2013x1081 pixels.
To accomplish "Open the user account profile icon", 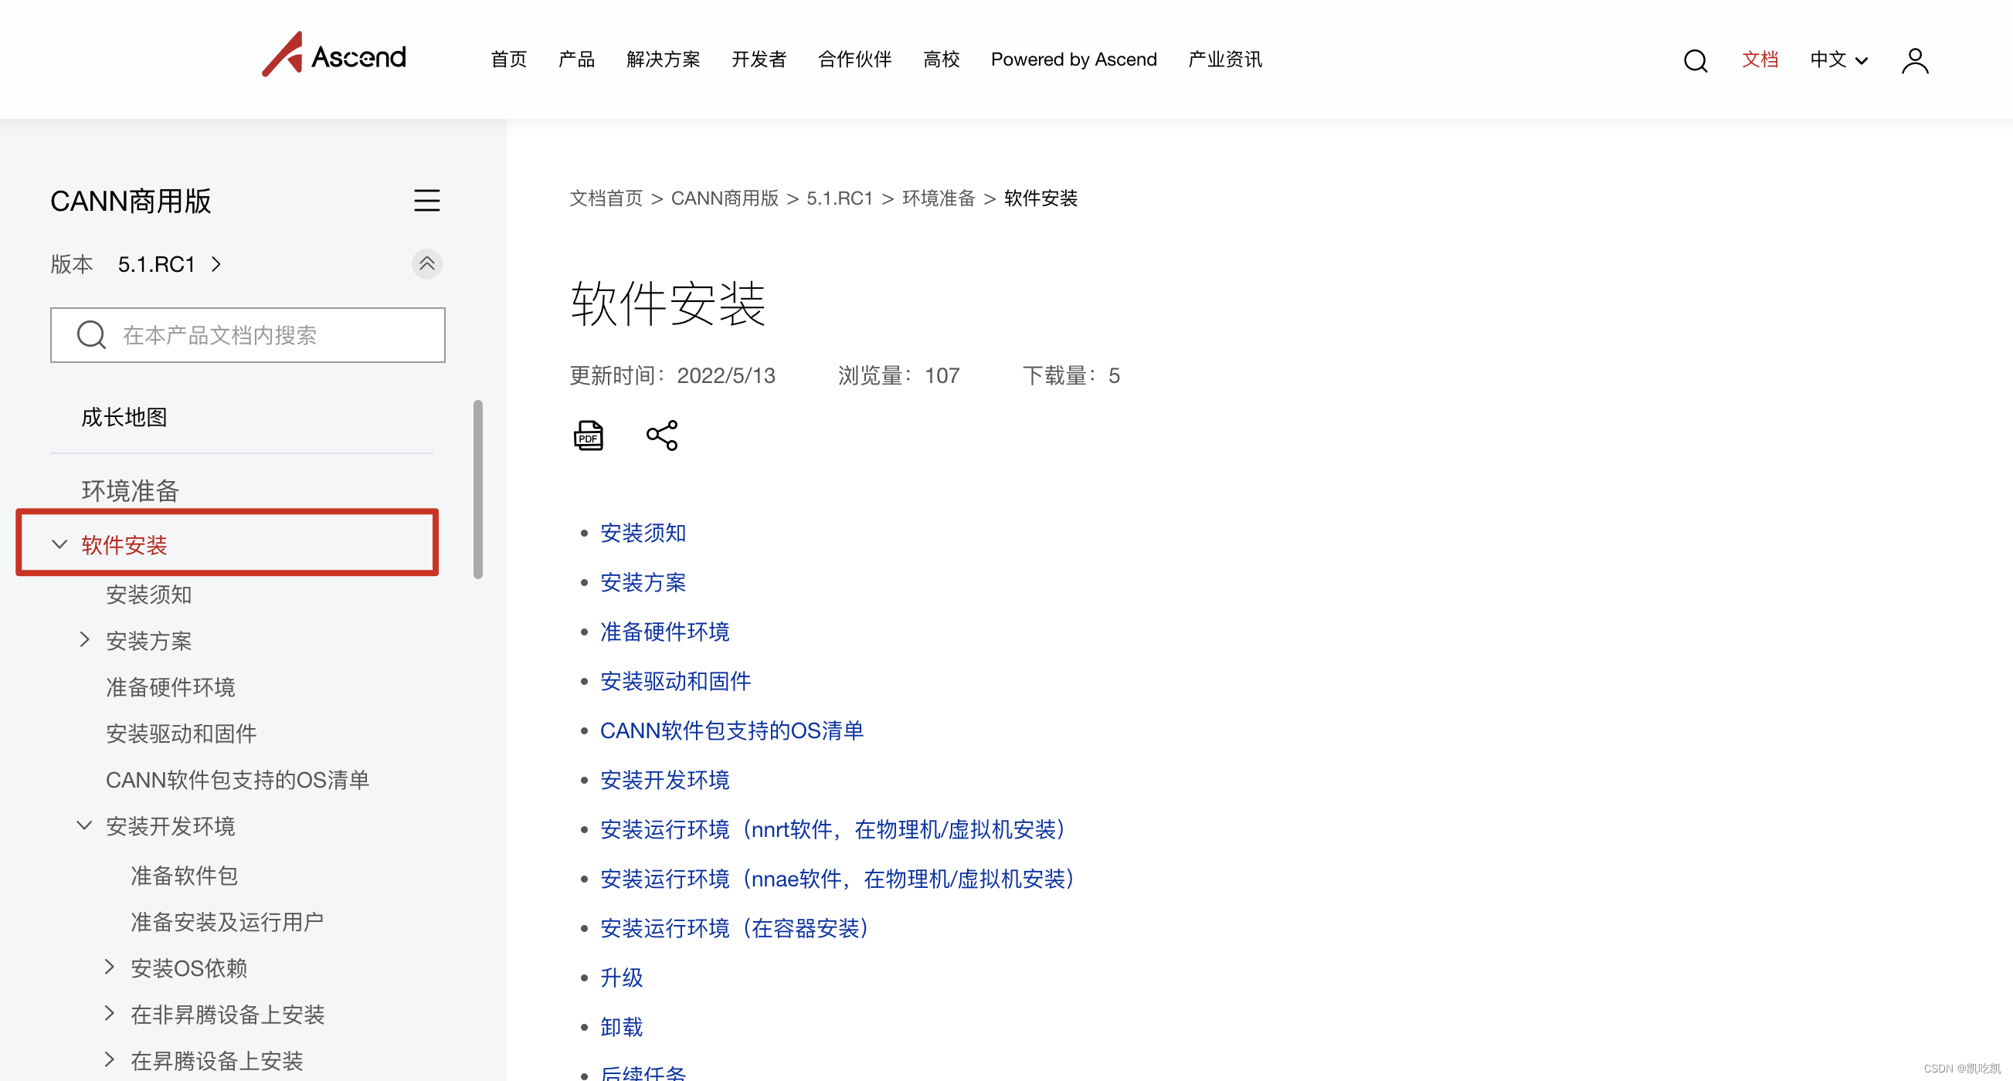I will (x=1914, y=60).
